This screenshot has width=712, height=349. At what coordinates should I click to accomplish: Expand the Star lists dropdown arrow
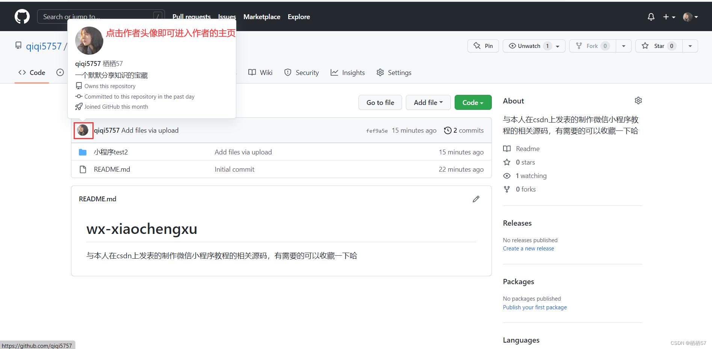[x=690, y=46]
